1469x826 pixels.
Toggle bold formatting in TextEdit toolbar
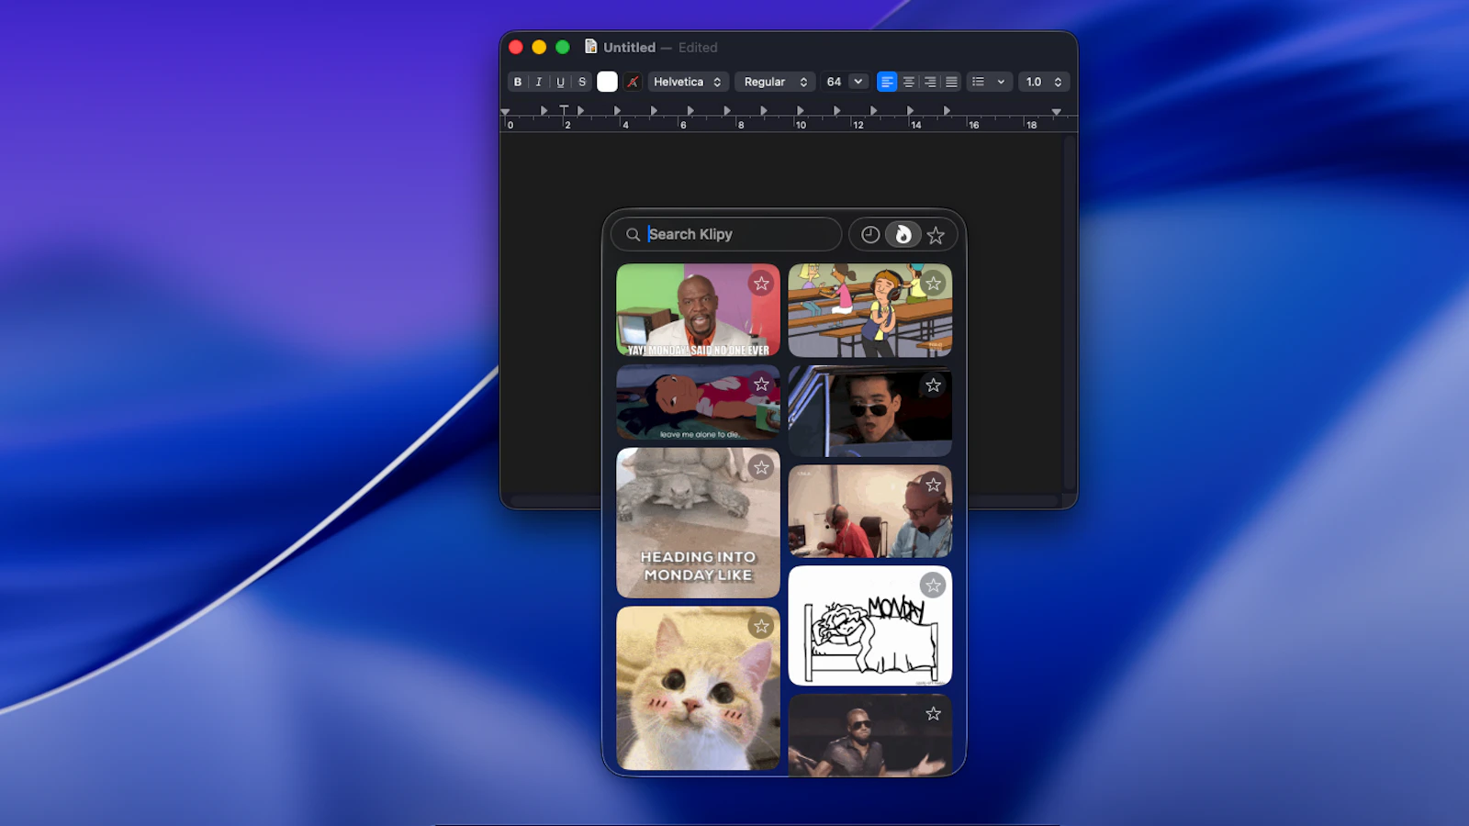(x=518, y=82)
